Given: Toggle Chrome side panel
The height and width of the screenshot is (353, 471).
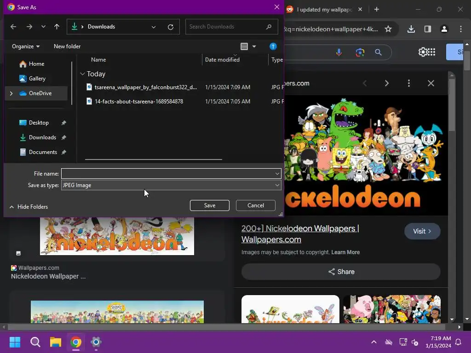Looking at the screenshot, I should [428, 29].
